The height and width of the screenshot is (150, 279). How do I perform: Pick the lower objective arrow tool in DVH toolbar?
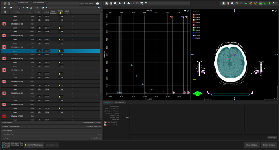point(124,3)
